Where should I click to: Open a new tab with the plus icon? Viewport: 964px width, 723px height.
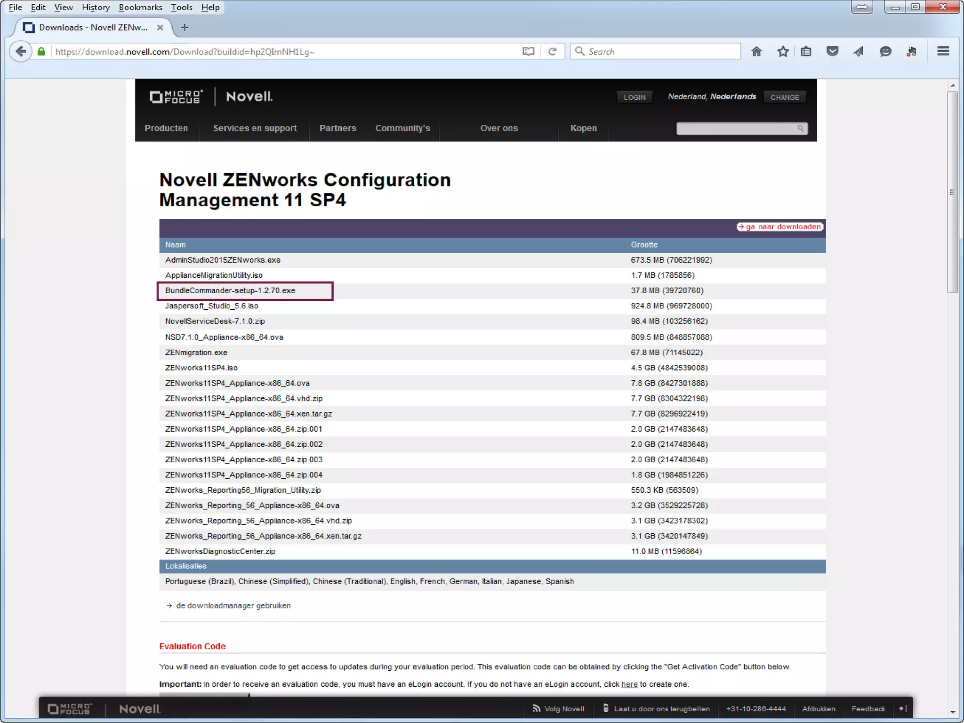coord(185,27)
